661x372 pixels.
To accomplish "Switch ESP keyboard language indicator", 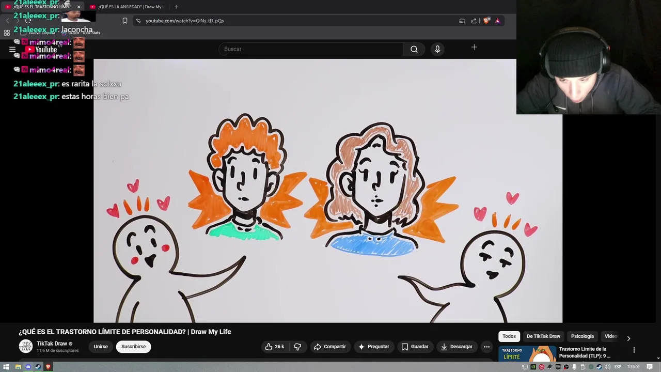I will (618, 367).
